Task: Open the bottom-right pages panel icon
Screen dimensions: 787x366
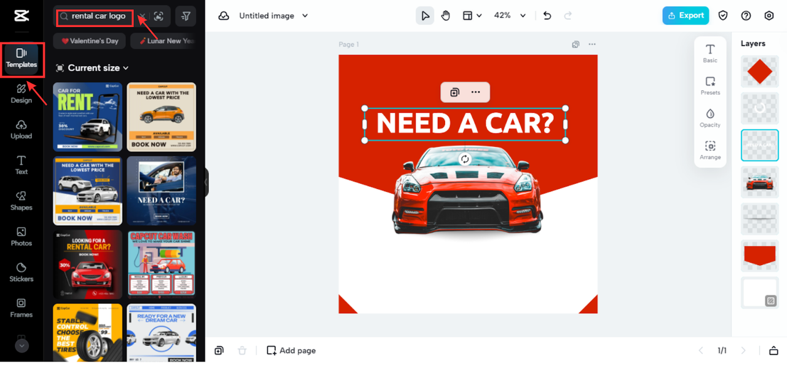Action: point(773,351)
